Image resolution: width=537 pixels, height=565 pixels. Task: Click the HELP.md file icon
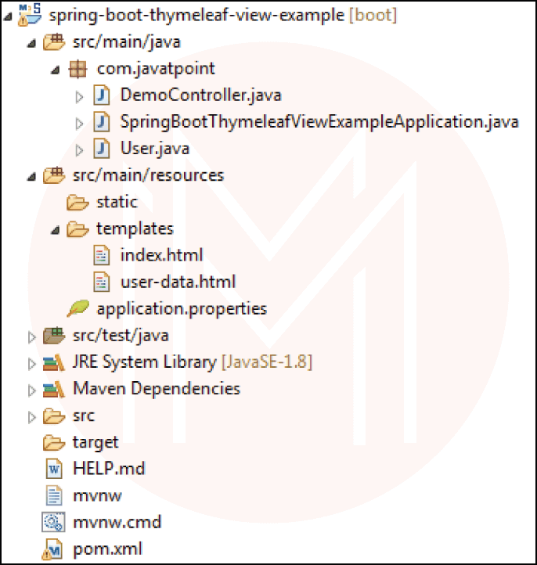click(x=53, y=469)
